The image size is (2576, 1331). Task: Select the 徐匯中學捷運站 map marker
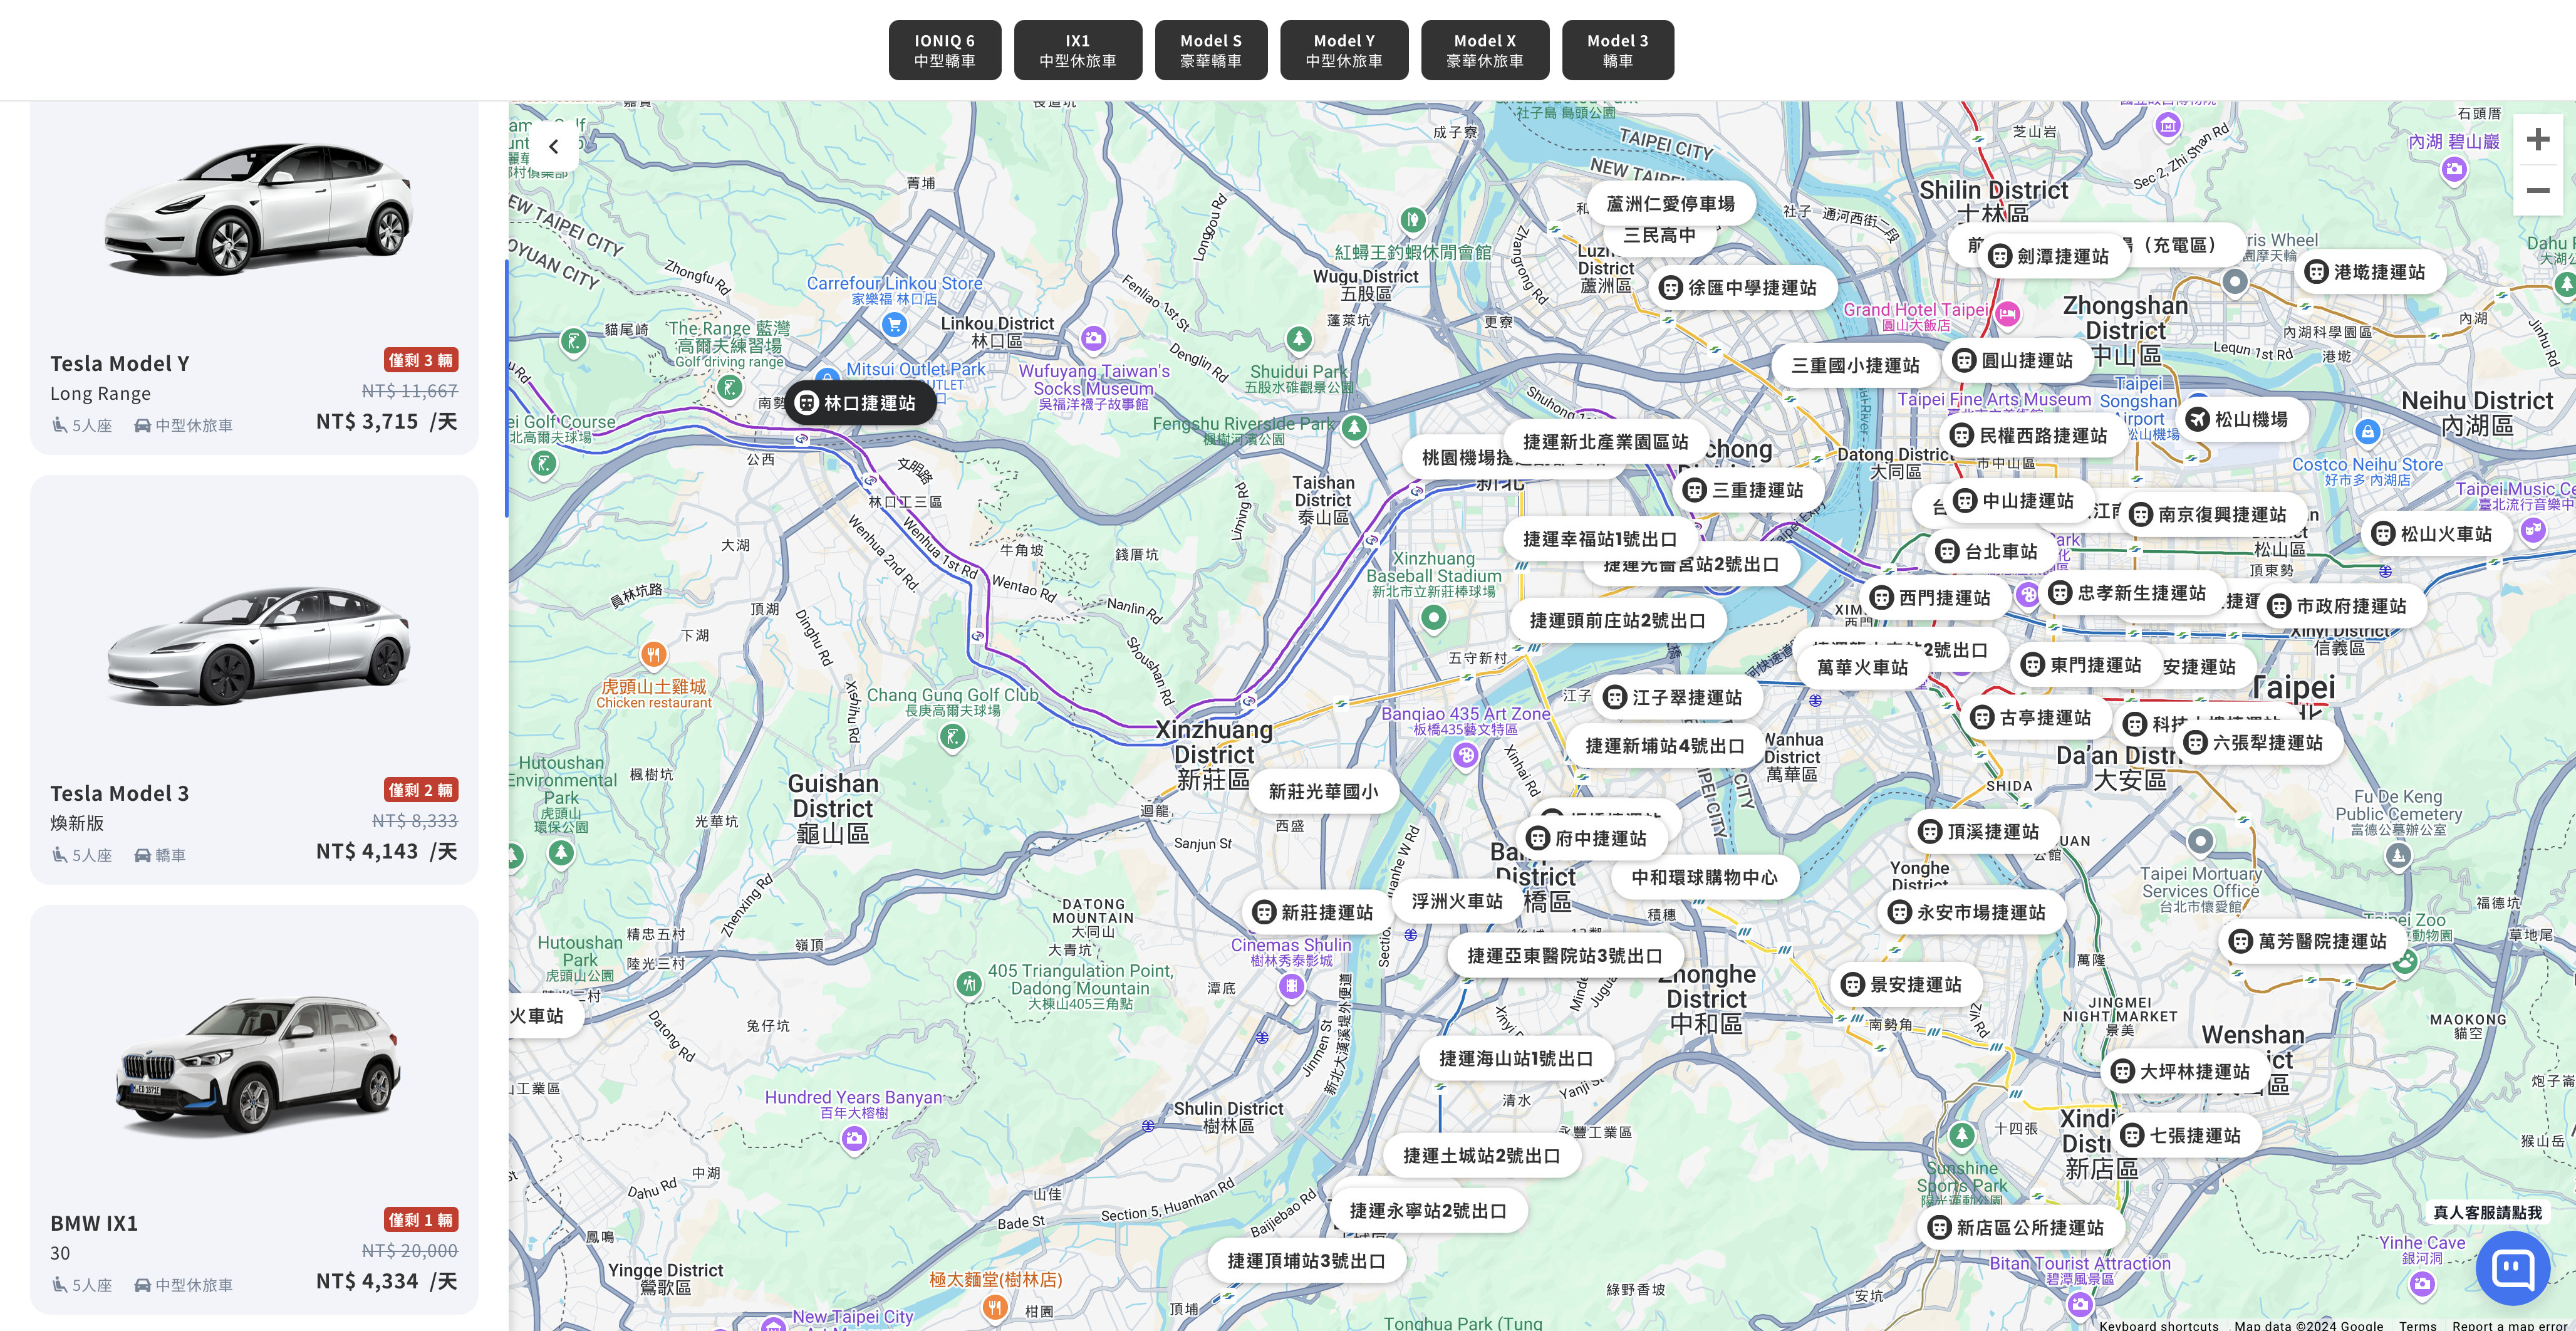tap(1742, 288)
